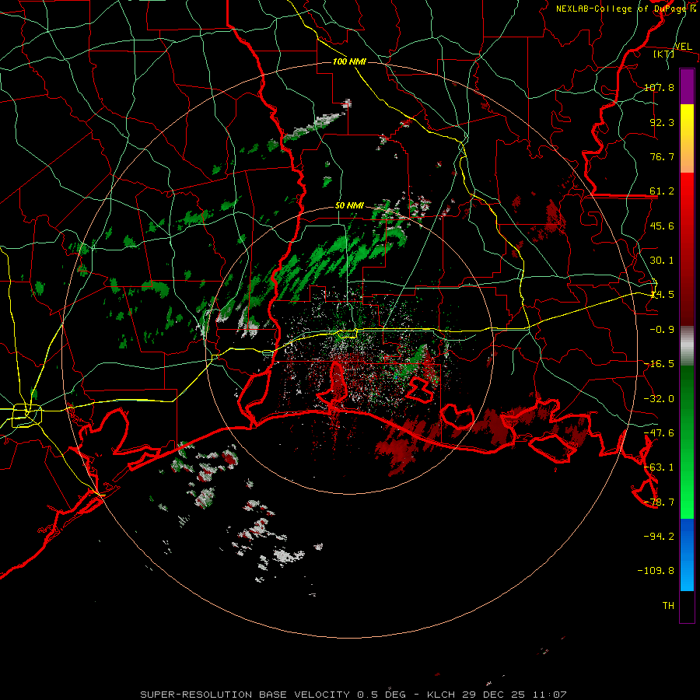Pick the black TH segment of the color bar
This screenshot has width=700, height=700.
[x=687, y=606]
